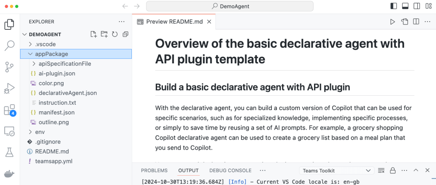Open the Search view in activity bar

(x=9, y=46)
